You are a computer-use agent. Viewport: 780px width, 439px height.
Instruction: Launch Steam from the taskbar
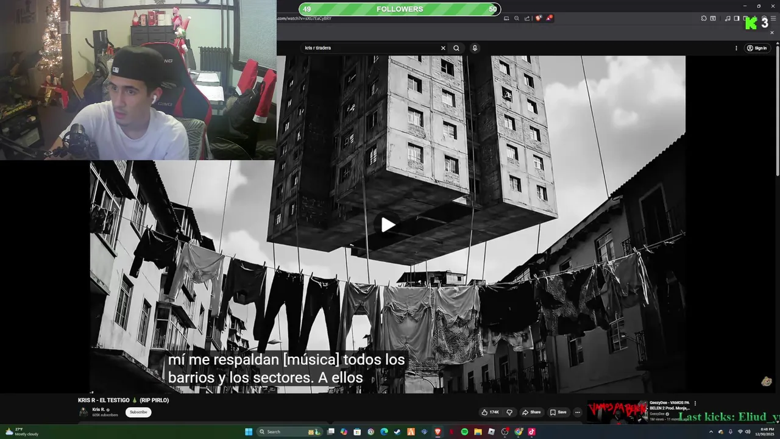coord(397,432)
